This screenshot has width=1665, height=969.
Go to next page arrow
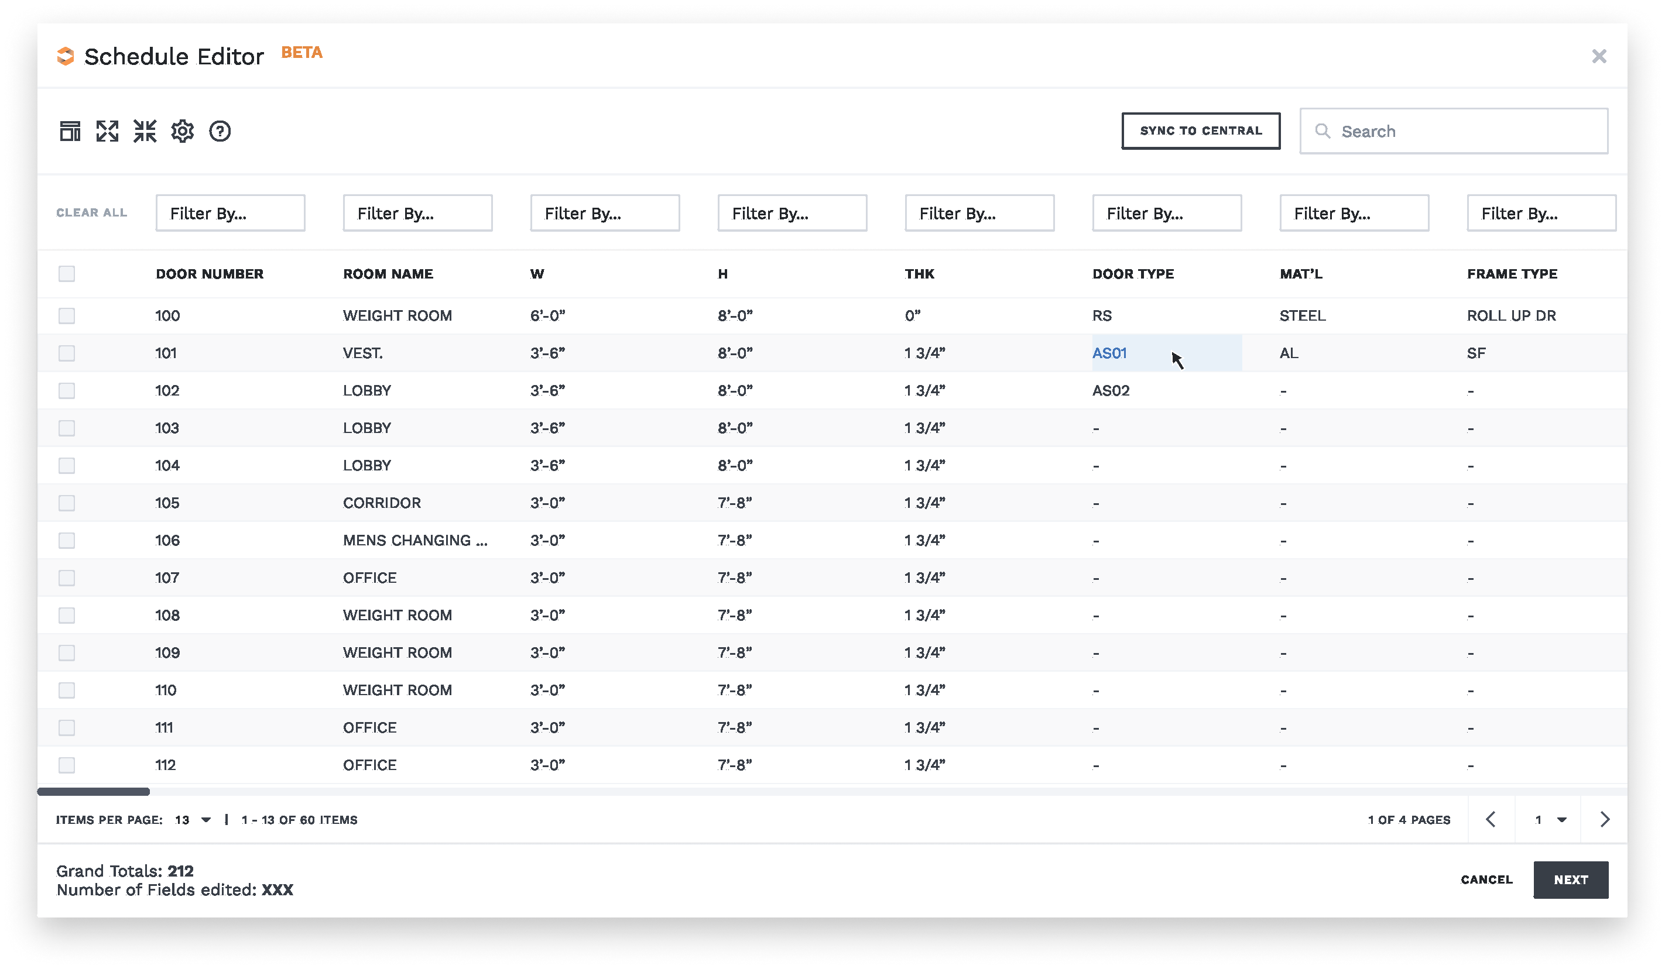pyautogui.click(x=1604, y=820)
